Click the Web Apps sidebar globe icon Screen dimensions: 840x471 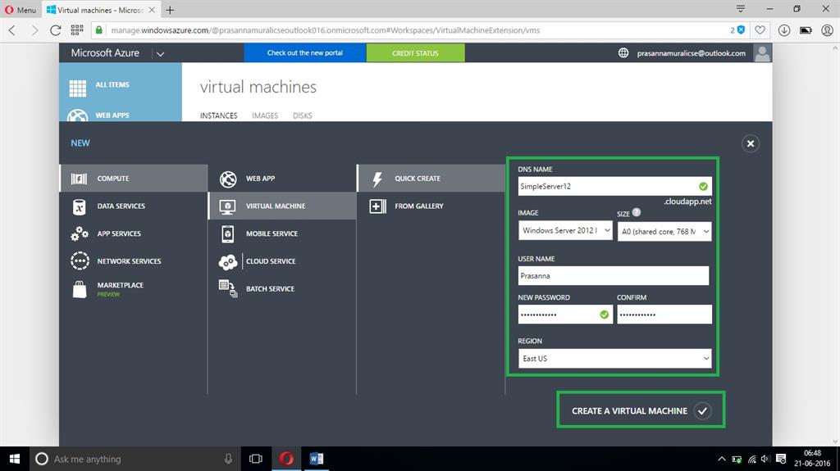(78, 115)
